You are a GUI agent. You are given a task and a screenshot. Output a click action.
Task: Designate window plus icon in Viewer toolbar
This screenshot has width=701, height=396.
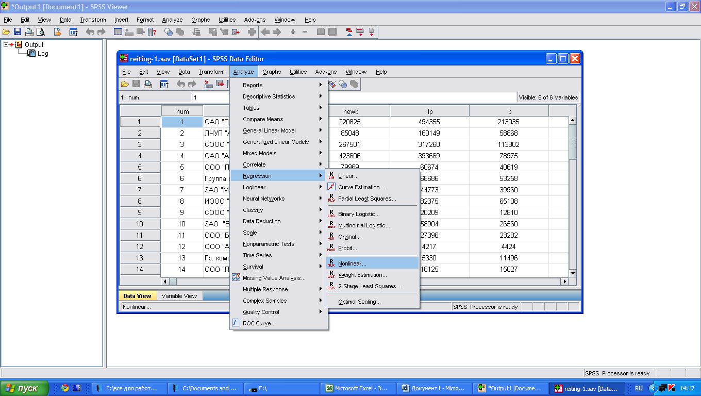point(252,32)
